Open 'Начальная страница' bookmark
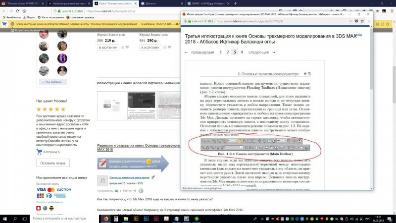396x223 pixels. pyautogui.click(x=80, y=17)
